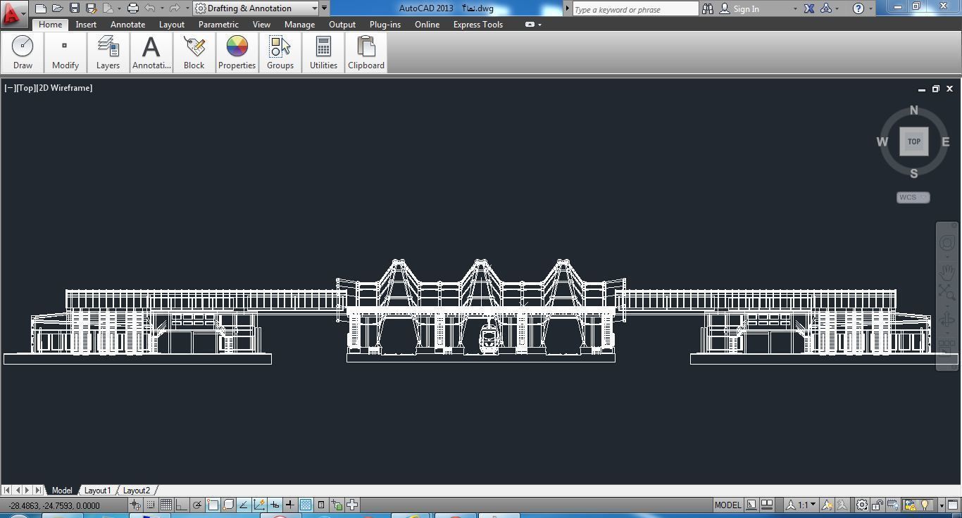Toggle Lineweight display in status bar

289,505
